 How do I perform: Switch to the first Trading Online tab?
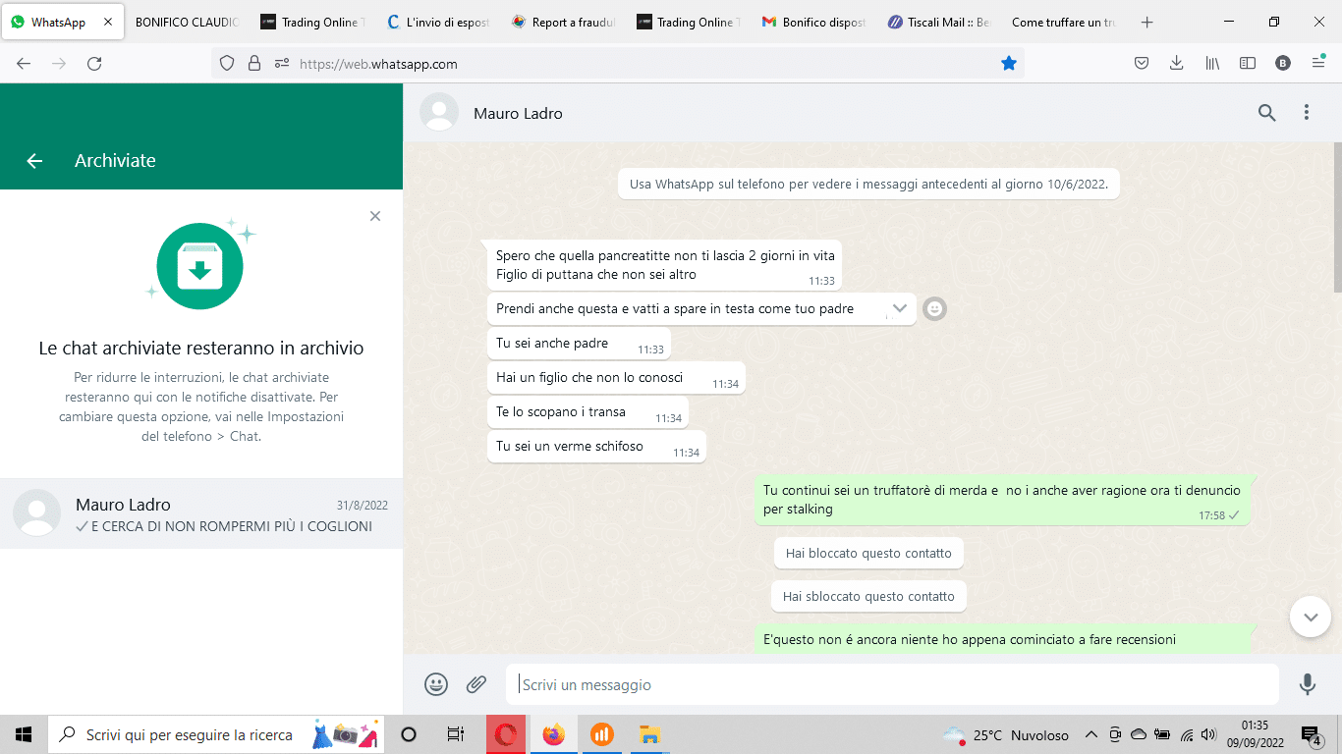coord(311,23)
